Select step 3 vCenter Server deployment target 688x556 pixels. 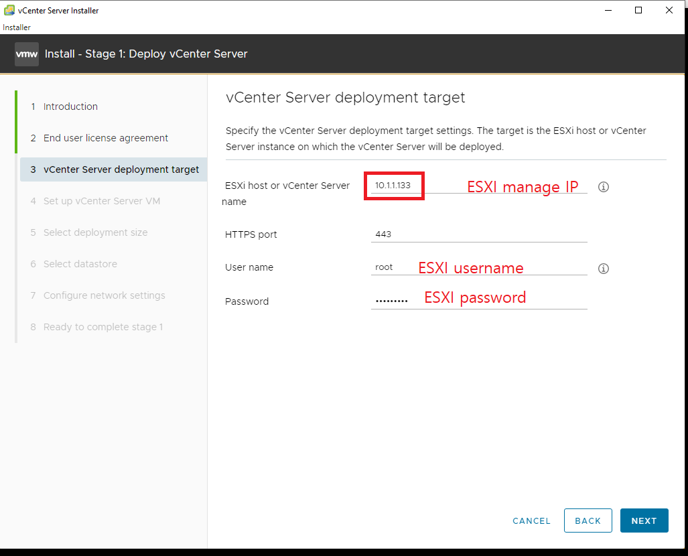coord(114,169)
